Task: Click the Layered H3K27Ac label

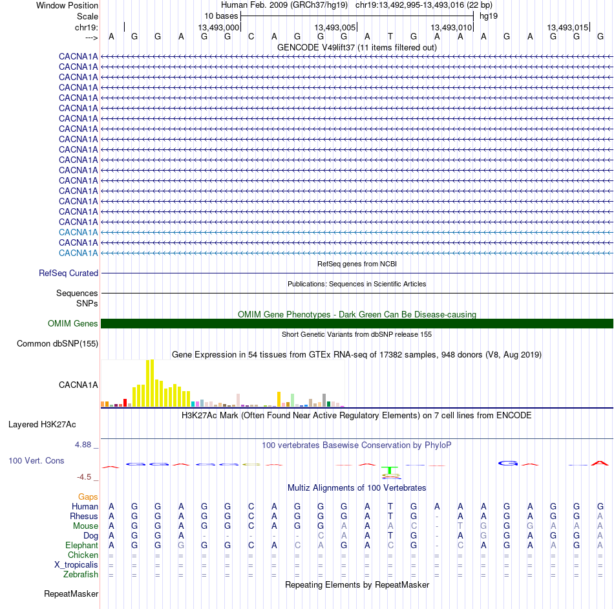Action: [42, 425]
